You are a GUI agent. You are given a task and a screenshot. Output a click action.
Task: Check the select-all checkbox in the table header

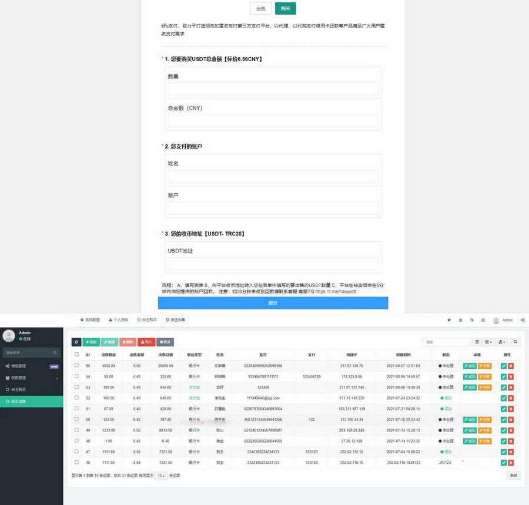(x=76, y=354)
